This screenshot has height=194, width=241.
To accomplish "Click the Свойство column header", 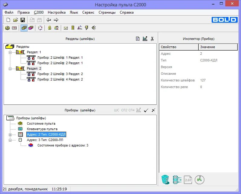I will 179,47.
